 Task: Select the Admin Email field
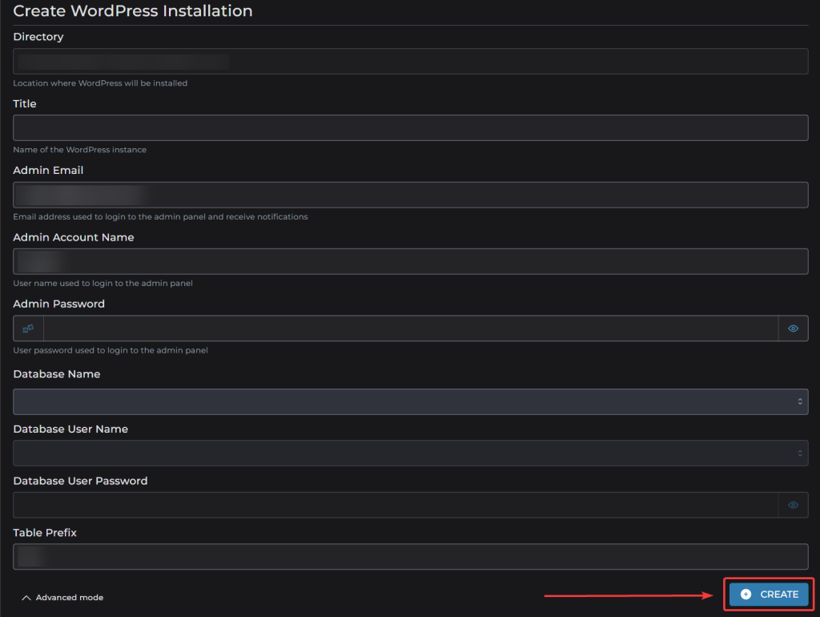click(x=411, y=195)
